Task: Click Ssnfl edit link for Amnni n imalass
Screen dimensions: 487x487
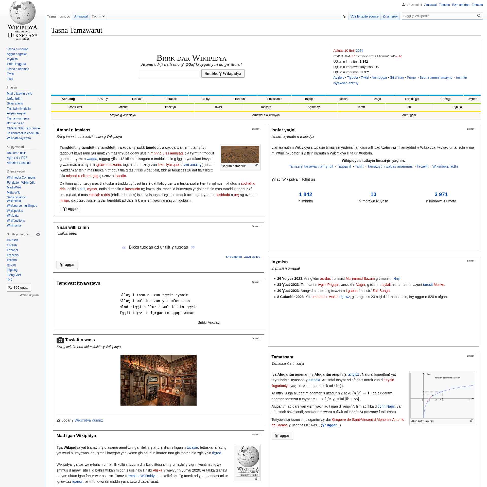Action: coord(256,129)
